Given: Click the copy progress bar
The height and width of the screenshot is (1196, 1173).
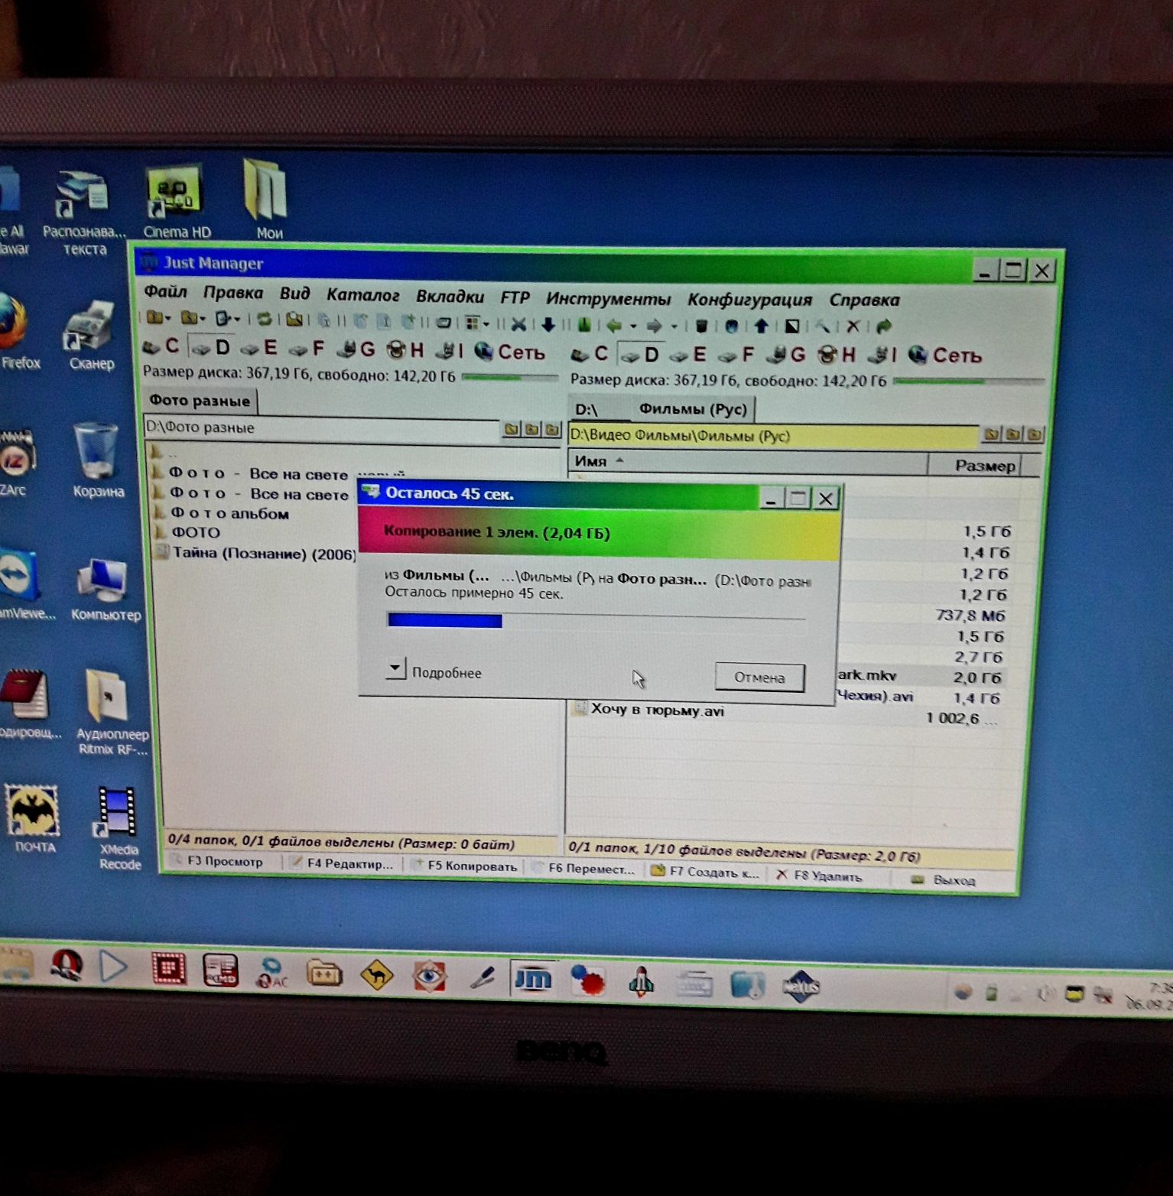Looking at the screenshot, I should point(596,620).
